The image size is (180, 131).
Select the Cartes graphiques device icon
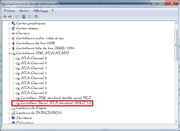tap(13, 23)
